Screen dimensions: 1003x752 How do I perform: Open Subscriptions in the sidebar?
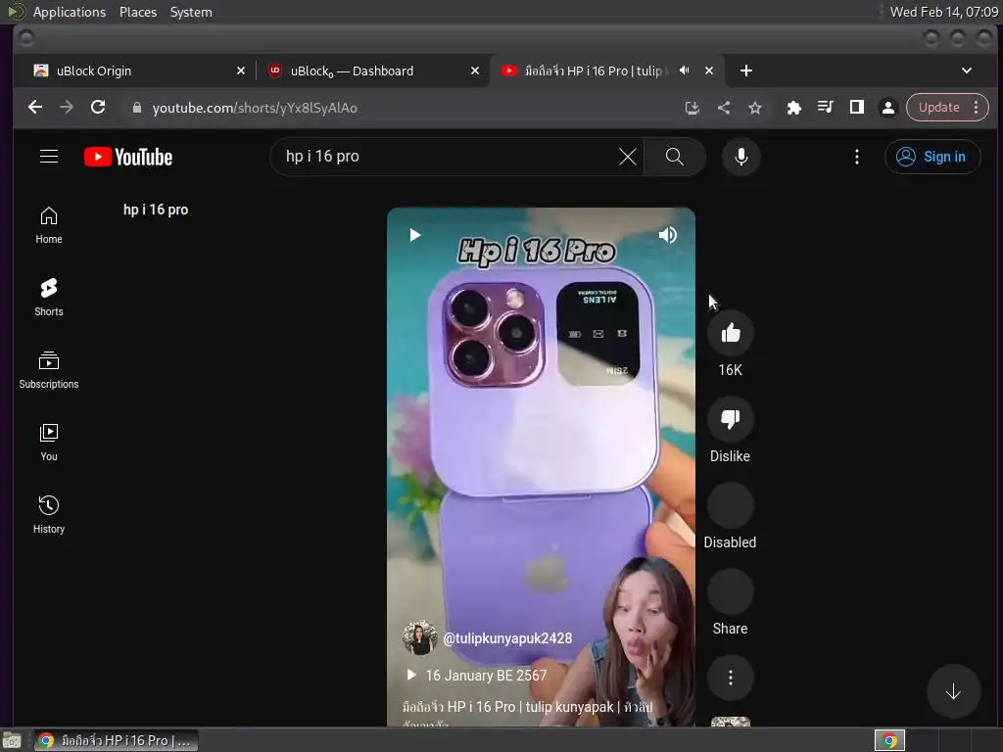pyautogui.click(x=49, y=369)
